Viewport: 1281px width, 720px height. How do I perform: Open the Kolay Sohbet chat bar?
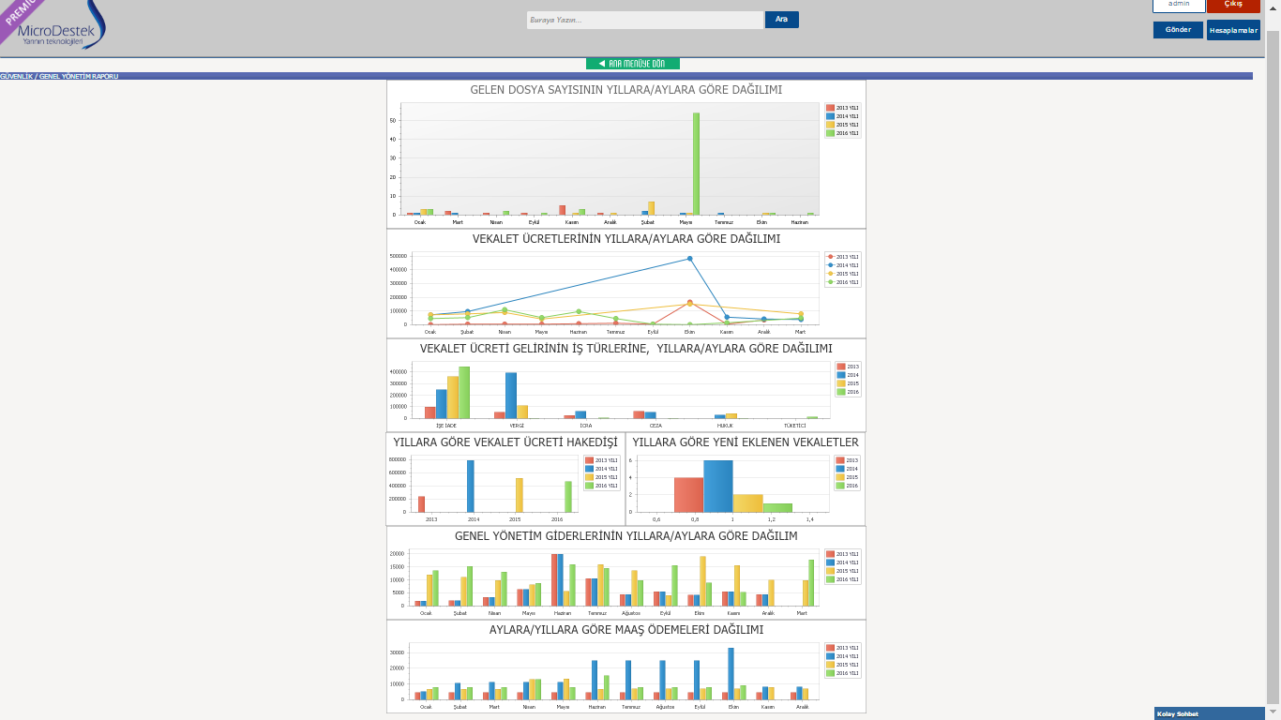click(1210, 713)
